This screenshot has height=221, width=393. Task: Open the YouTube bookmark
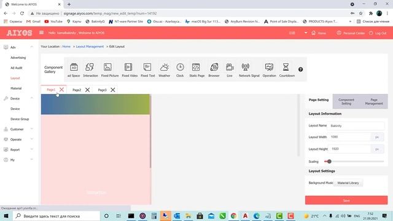(x=53, y=21)
